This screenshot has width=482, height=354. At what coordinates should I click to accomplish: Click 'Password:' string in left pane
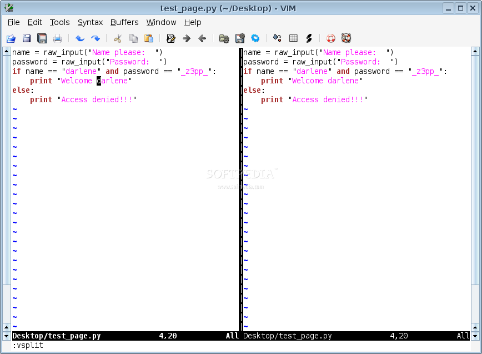click(129, 62)
